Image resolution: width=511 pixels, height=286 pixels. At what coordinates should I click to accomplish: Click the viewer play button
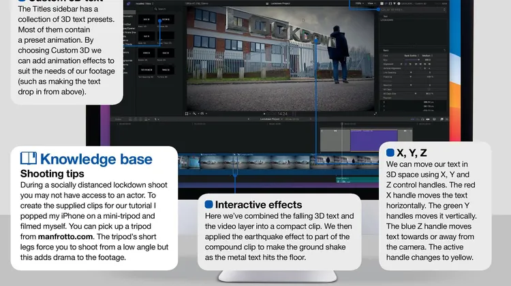[x=264, y=113]
